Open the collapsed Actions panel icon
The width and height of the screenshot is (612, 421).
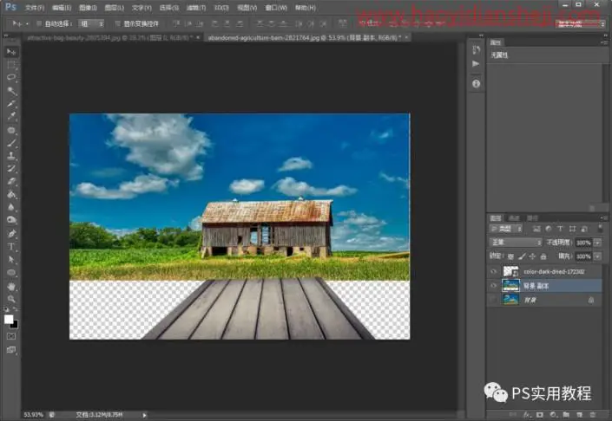click(476, 63)
